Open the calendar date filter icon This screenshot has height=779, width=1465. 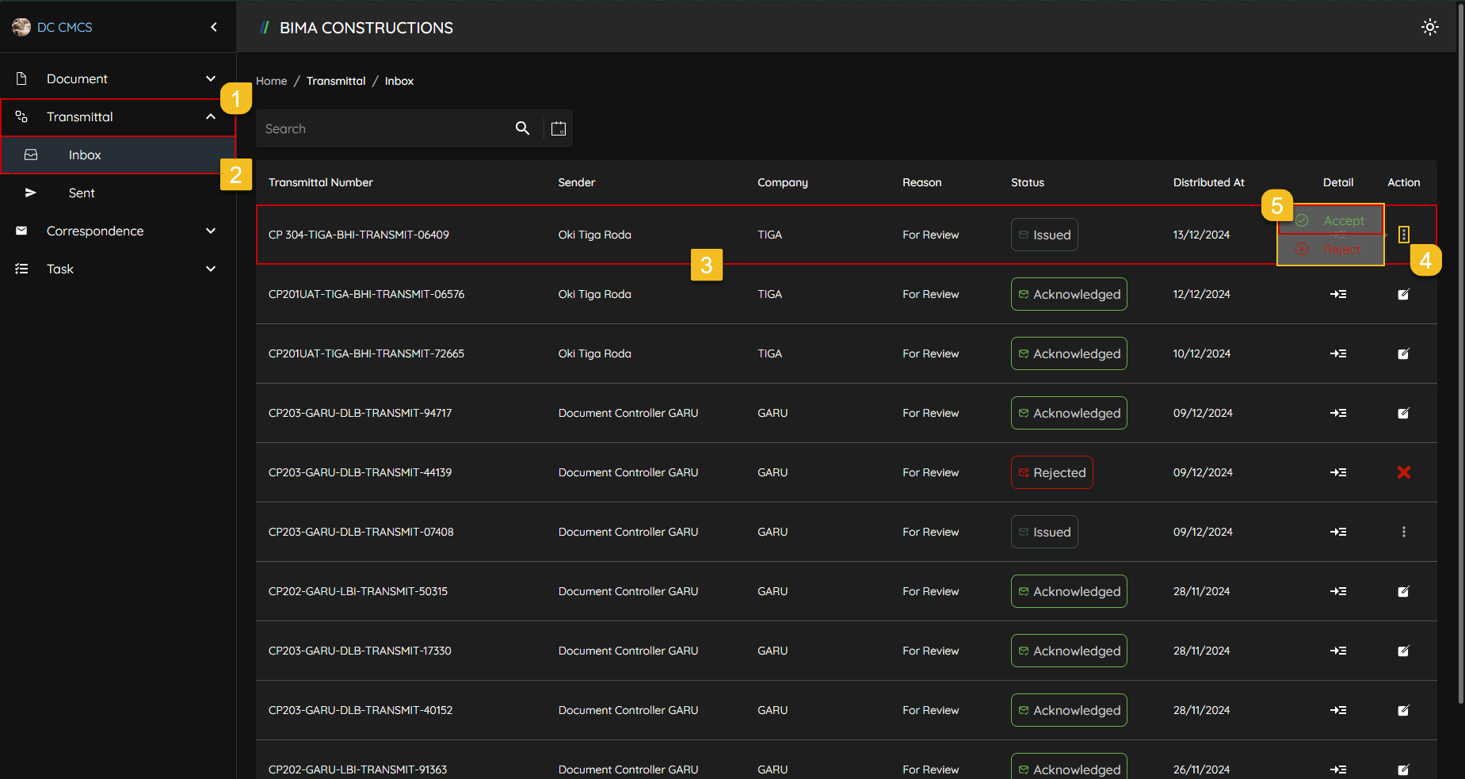click(x=559, y=128)
